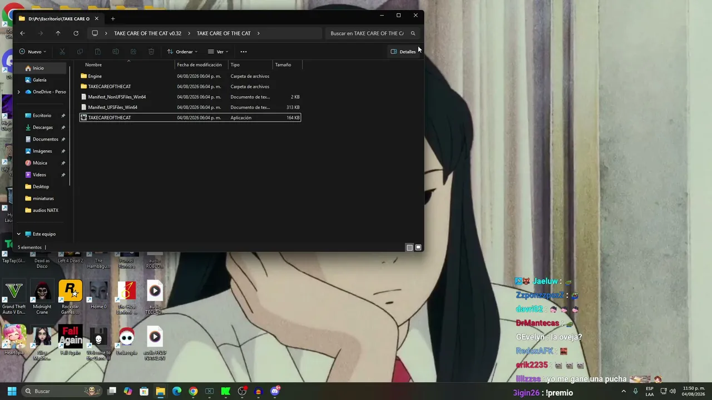Image resolution: width=712 pixels, height=400 pixels.
Task: Open Google Chrome from taskbar
Action: tap(193, 391)
